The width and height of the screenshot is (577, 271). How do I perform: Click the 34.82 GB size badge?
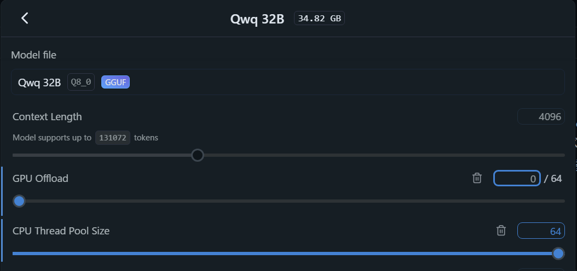click(x=320, y=18)
